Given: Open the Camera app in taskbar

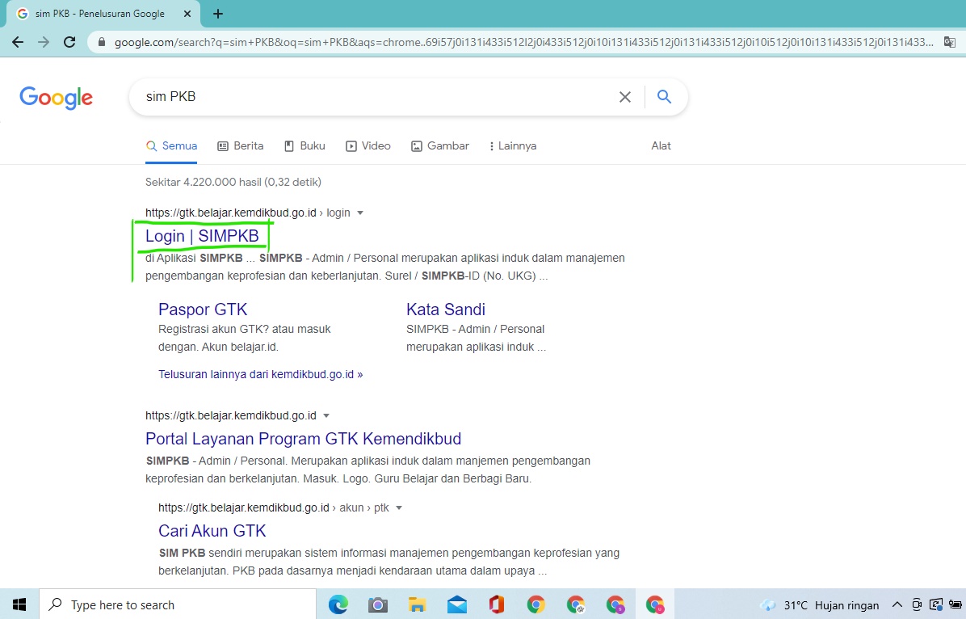Looking at the screenshot, I should (378, 604).
